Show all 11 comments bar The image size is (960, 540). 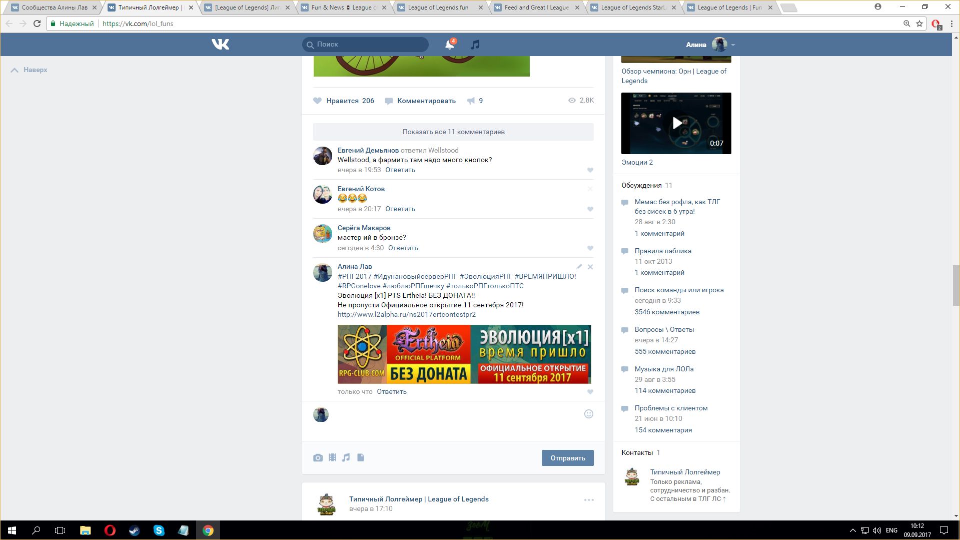[453, 132]
